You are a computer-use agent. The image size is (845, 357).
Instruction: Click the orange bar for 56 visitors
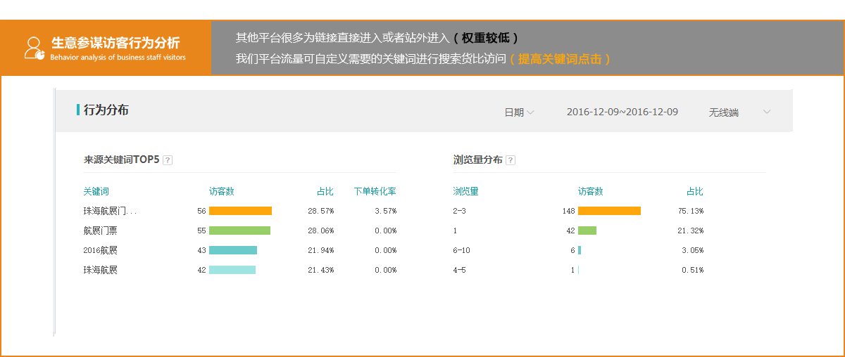(x=240, y=211)
